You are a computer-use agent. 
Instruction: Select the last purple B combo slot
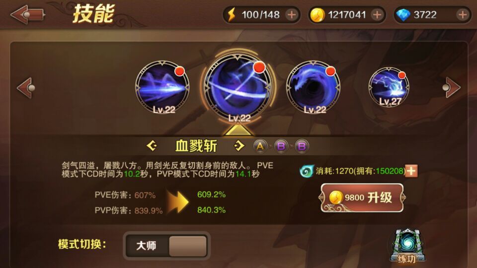[302, 146]
